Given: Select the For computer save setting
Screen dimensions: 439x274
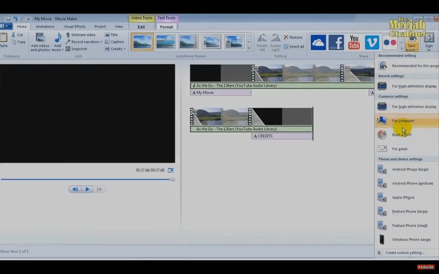Looking at the screenshot, I should (x=407, y=121).
